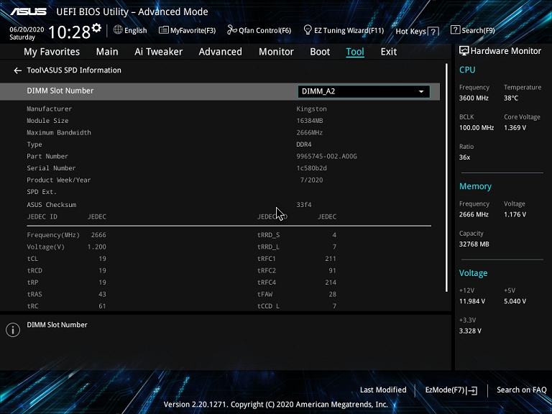Click the Hardware Monitor screen icon
The image size is (552, 414).
pyautogui.click(x=464, y=51)
